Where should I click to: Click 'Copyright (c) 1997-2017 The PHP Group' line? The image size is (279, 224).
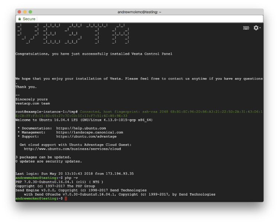tap(55, 186)
